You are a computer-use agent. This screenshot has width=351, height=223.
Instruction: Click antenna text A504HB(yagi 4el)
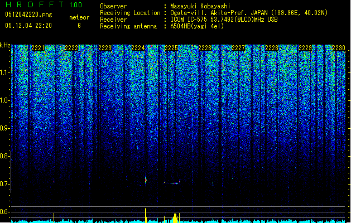(x=197, y=26)
